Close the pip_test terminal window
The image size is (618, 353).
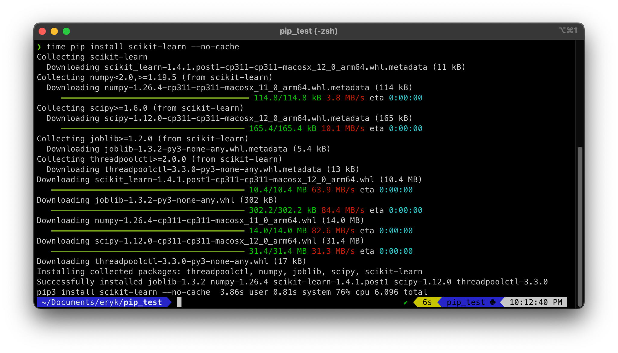(43, 31)
